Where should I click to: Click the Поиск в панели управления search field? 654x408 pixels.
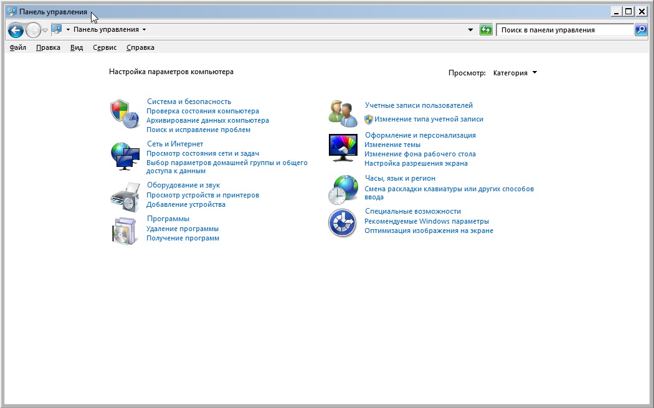coord(564,30)
